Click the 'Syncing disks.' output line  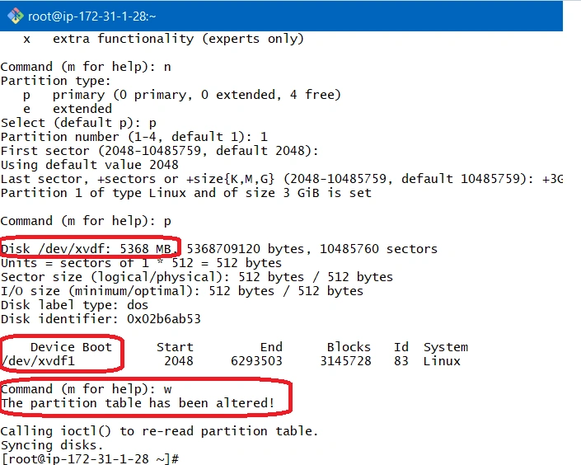[52, 445]
